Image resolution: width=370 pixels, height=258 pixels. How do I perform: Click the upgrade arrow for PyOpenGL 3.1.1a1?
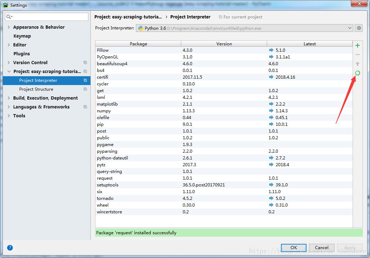[271, 57]
